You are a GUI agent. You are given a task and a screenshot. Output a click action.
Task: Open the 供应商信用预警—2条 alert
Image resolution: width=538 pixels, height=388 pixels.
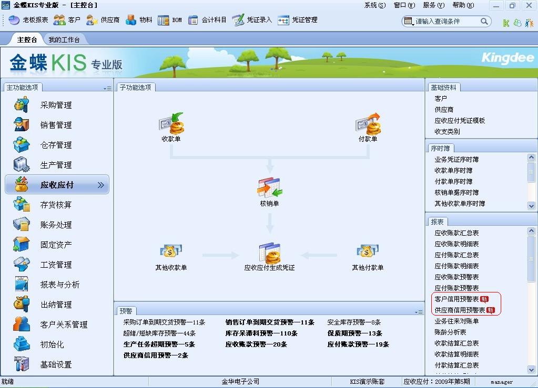tap(156, 355)
